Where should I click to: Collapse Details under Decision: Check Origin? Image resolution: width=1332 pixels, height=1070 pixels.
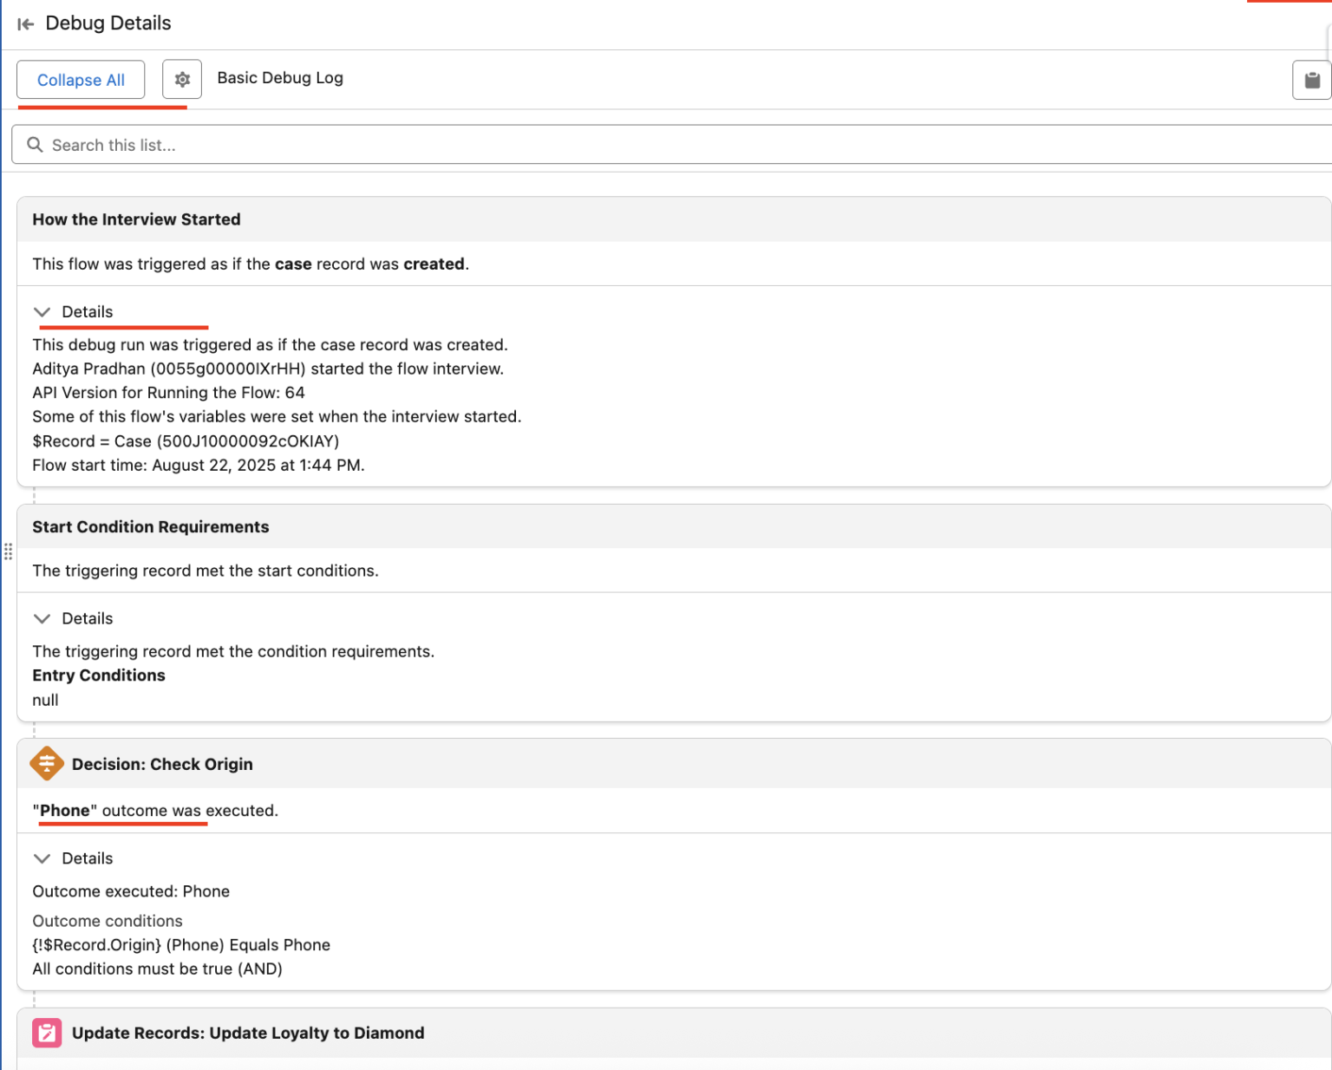tap(42, 858)
